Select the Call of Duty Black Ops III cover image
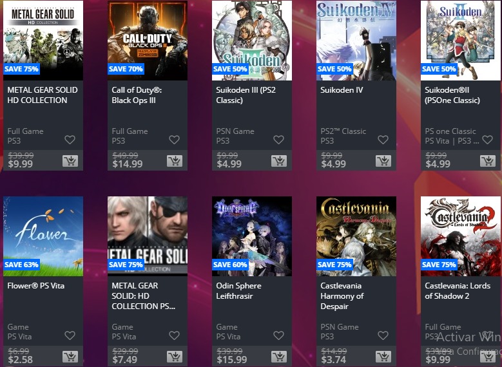This screenshot has height=367, width=502. pyautogui.click(x=148, y=41)
